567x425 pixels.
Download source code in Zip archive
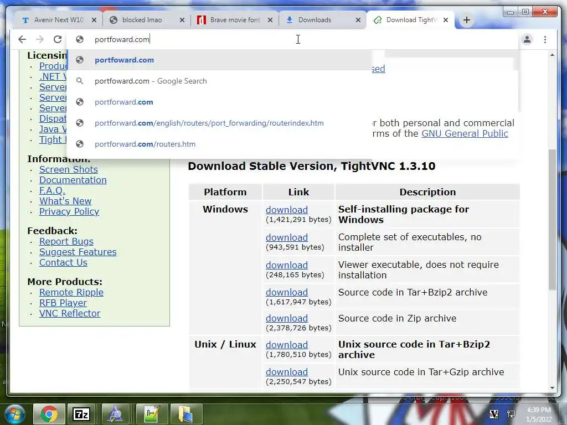tap(287, 318)
